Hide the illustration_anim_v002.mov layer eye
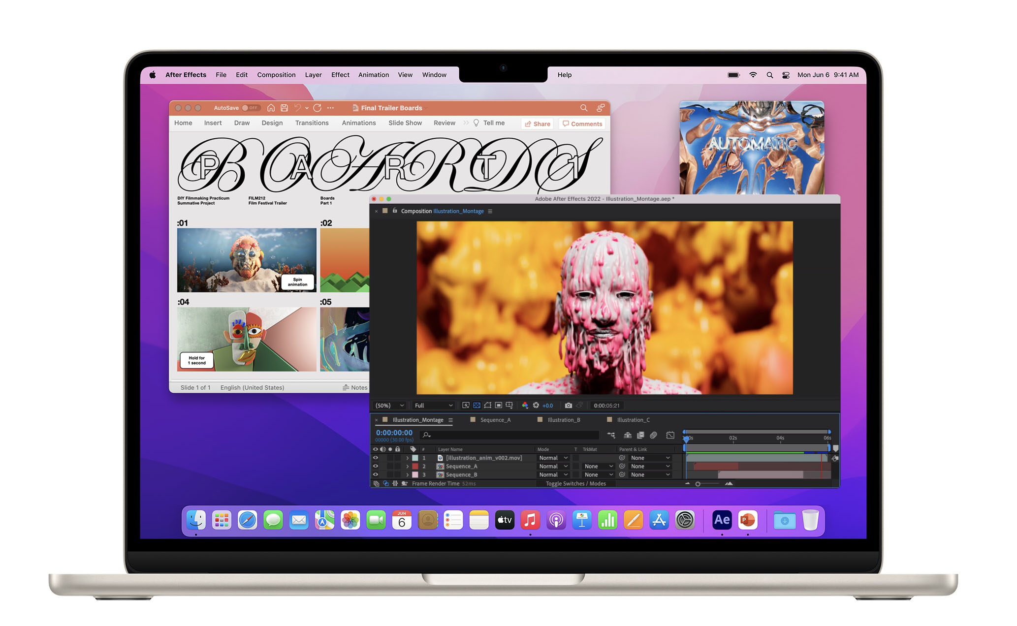Screen dimensions: 1017x626 tap(376, 458)
